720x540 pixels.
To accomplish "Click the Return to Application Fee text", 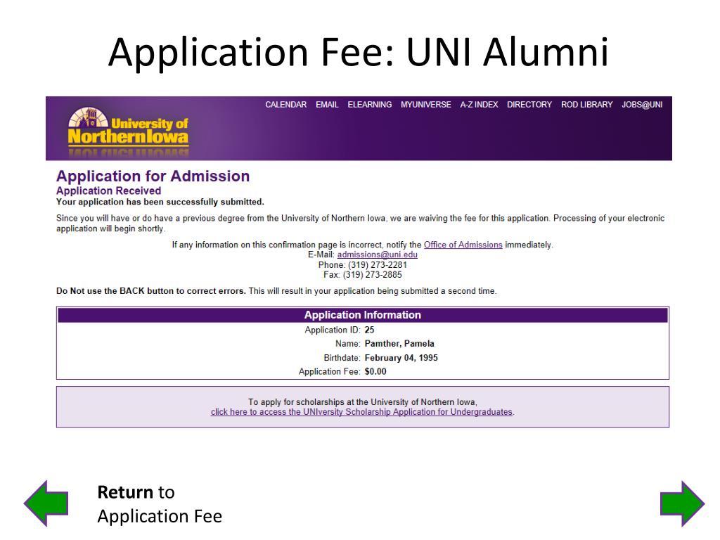I will click(160, 504).
